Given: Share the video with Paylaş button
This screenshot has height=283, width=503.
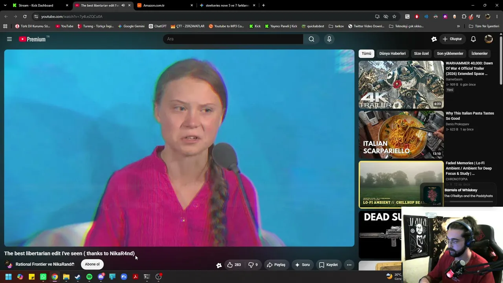Looking at the screenshot, I should 276,265.
